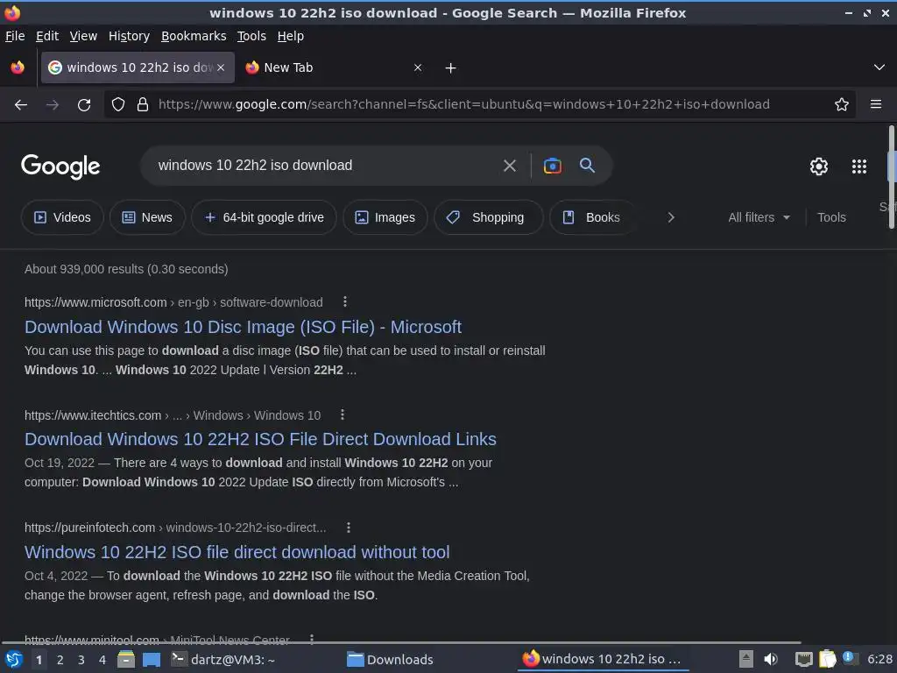Click the Firefox window entry in taskbar
The image size is (897, 673).
click(603, 659)
